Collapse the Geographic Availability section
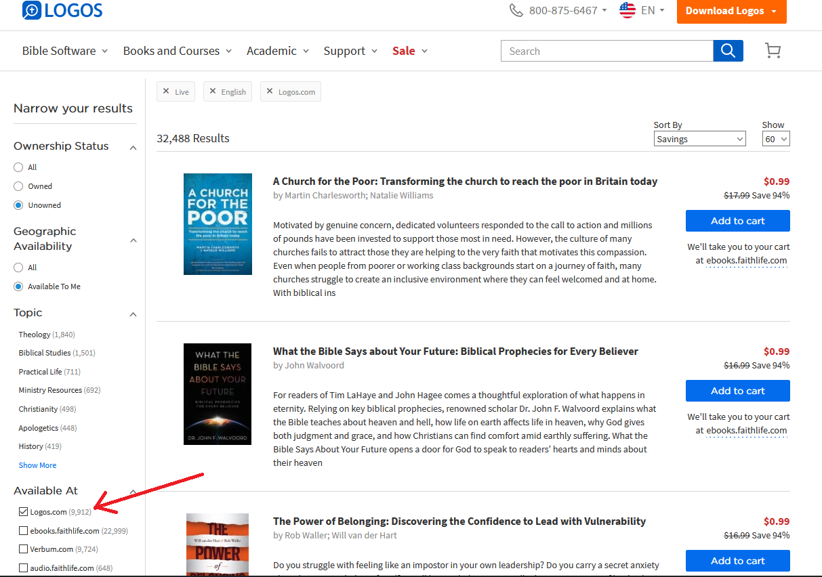822x577 pixels. coord(133,240)
